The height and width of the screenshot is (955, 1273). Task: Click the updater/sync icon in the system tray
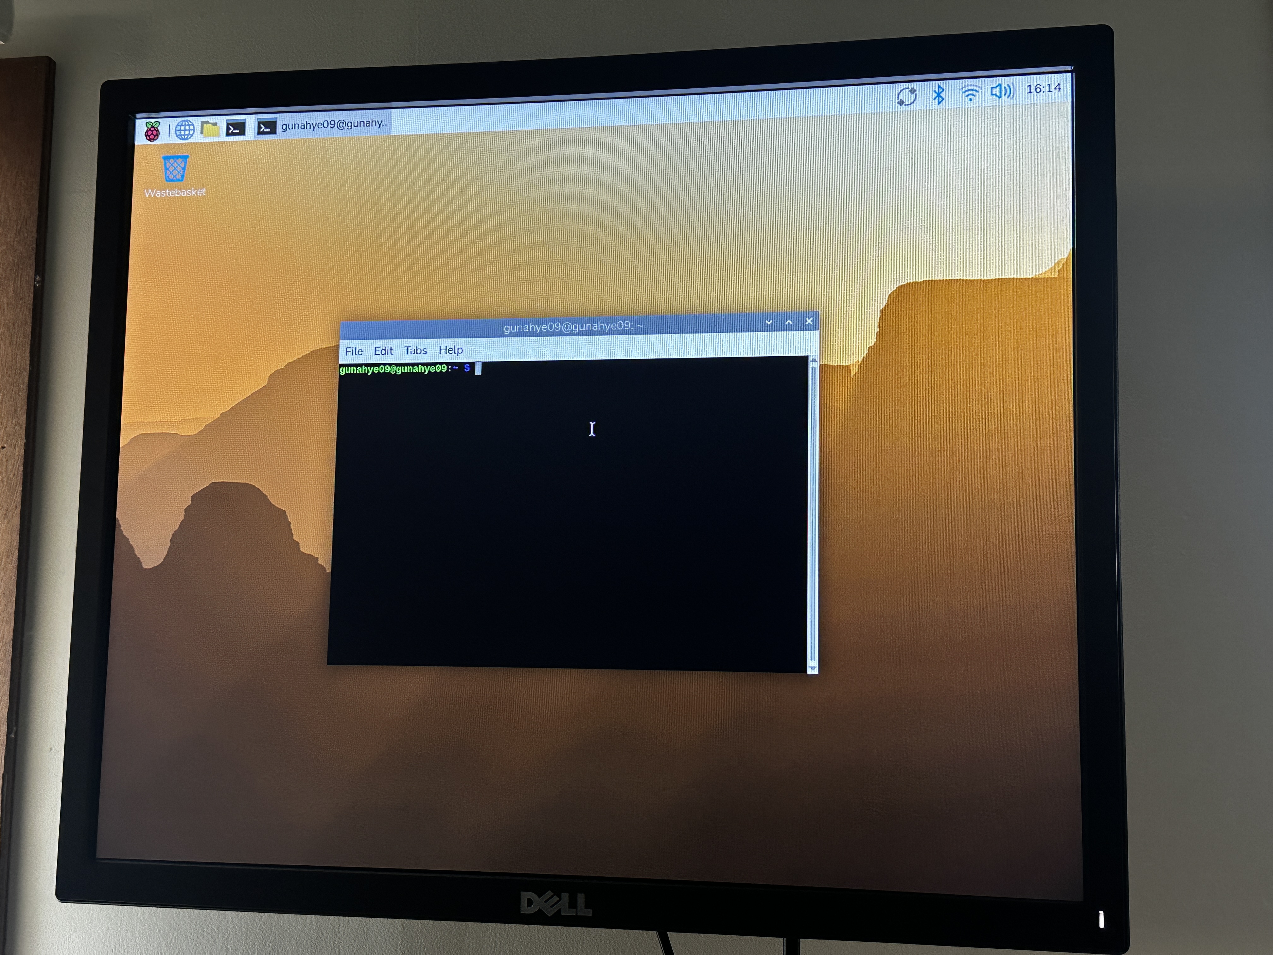point(908,95)
